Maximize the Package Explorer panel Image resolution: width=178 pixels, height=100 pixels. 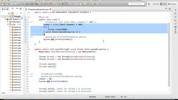pyautogui.click(x=21, y=9)
